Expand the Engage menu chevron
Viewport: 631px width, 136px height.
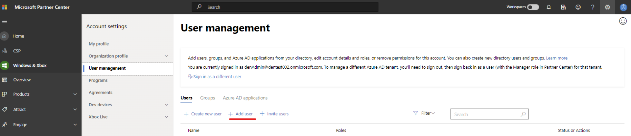[x=75, y=125]
